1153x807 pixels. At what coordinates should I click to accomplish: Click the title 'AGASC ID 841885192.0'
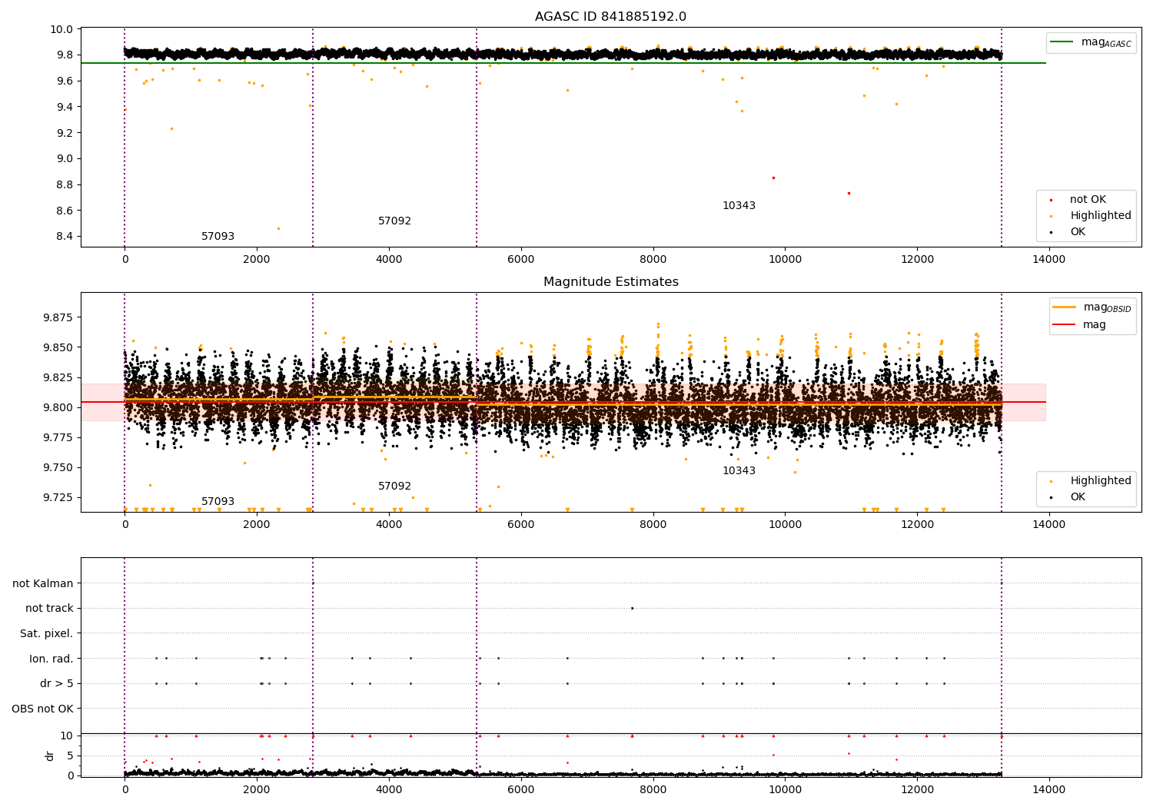point(610,17)
